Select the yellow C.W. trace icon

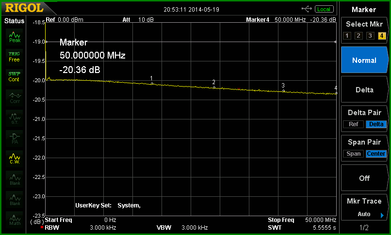tap(15, 159)
